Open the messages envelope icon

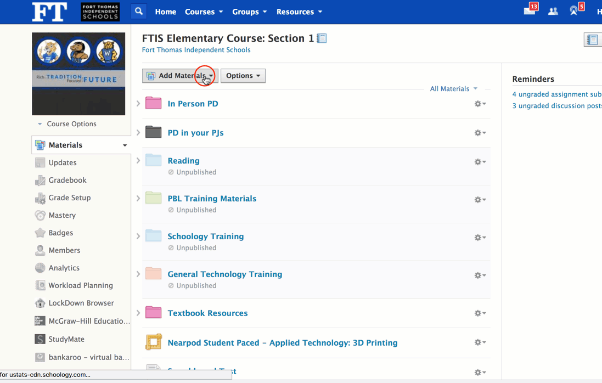530,11
